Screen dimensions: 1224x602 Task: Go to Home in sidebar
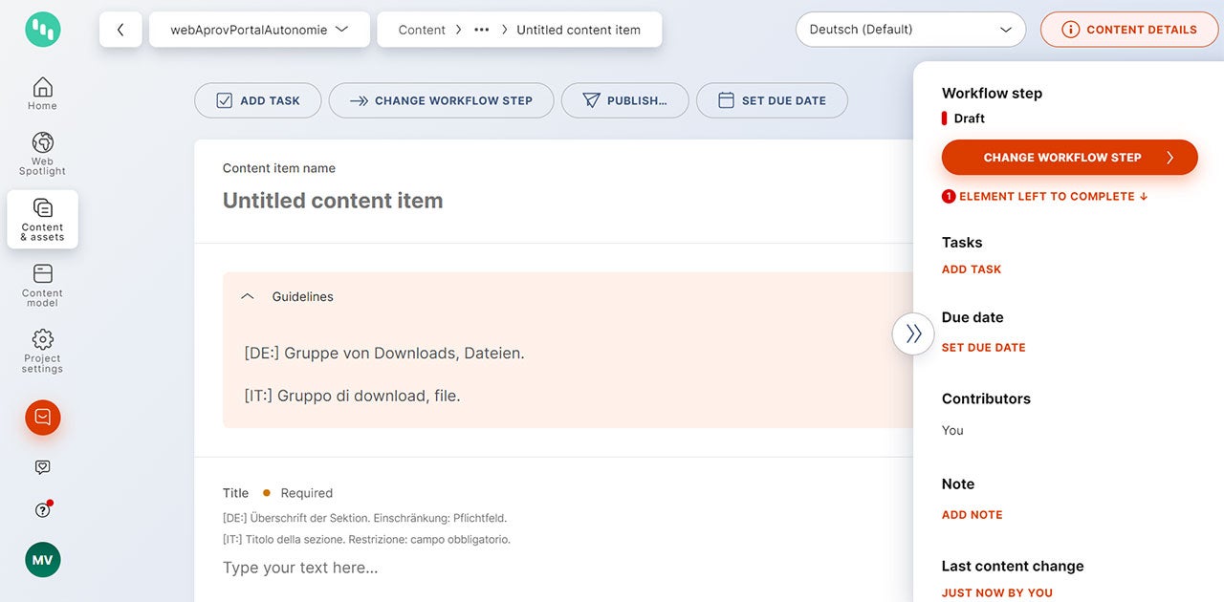click(x=42, y=94)
